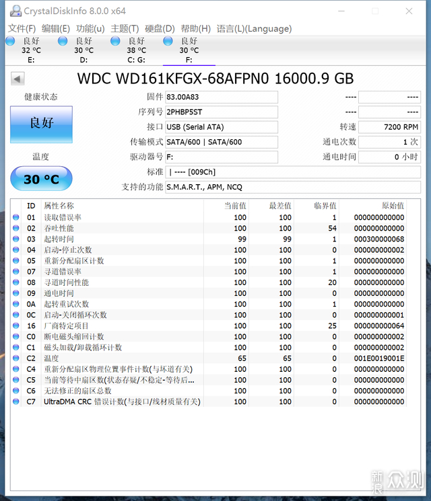This screenshot has height=501, width=431.
Task: Click the status icon for attribute 09 通电时间
Action: pyautogui.click(x=16, y=293)
